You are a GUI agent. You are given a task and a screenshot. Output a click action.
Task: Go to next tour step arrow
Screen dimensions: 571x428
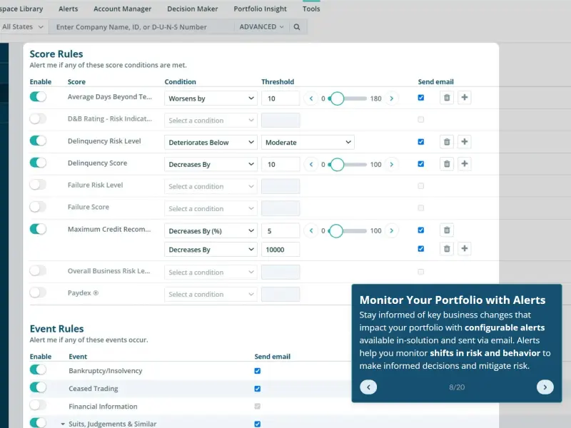coord(545,387)
